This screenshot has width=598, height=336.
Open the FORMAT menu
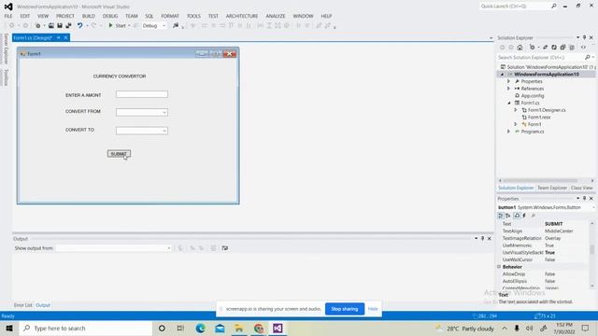coord(170,16)
